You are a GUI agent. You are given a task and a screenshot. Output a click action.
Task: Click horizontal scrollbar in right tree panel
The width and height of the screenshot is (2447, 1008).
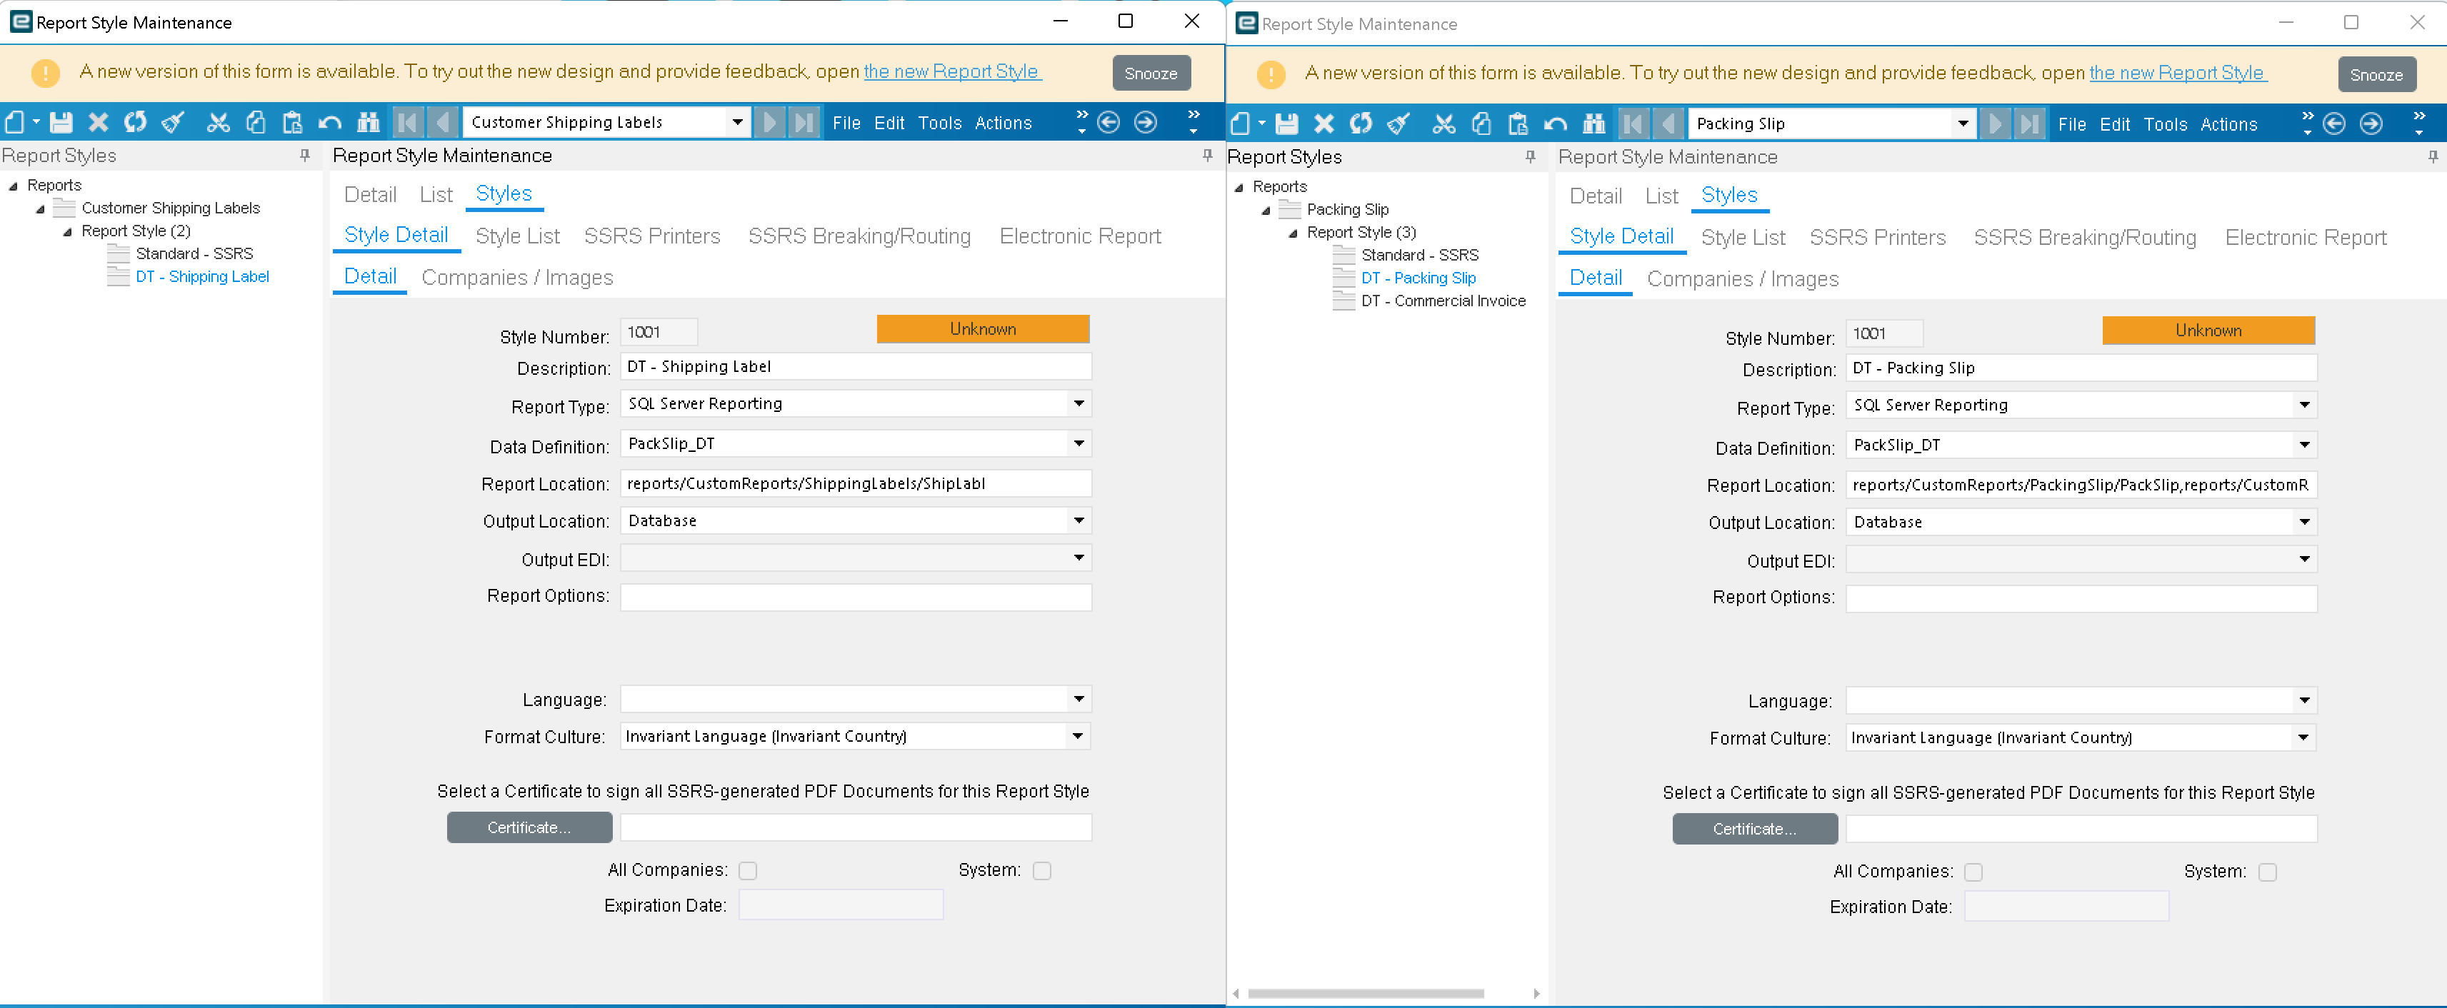(1365, 994)
